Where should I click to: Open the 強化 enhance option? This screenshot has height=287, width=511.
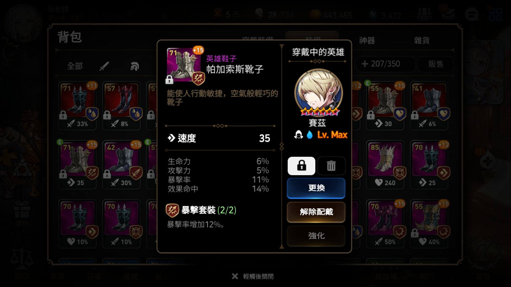pos(316,236)
